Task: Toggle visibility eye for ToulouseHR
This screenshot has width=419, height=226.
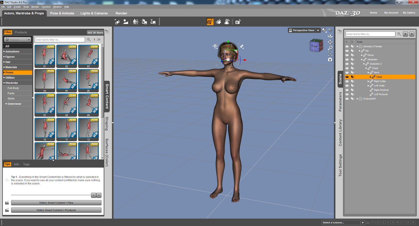Action: pos(347,99)
